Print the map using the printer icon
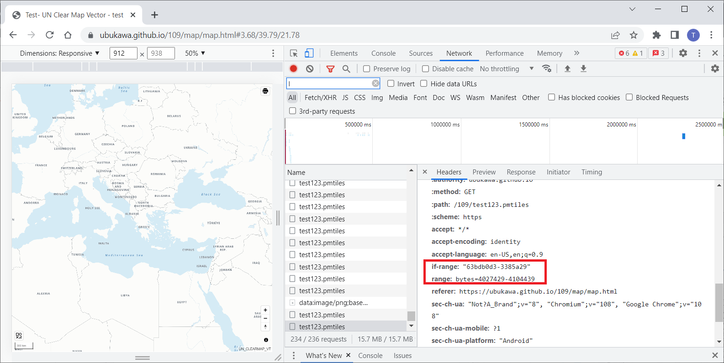The image size is (724, 363). (265, 91)
